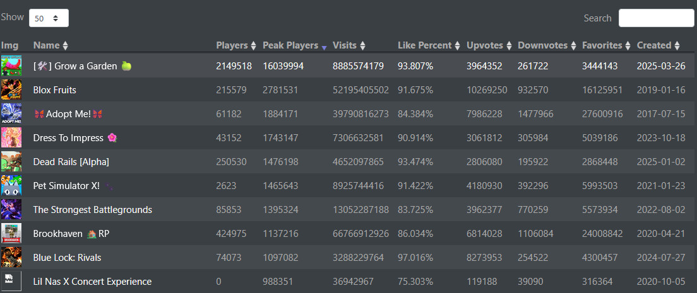This screenshot has height=293, width=697.
Task: Select visits value 66766912926
Action: coord(361,234)
